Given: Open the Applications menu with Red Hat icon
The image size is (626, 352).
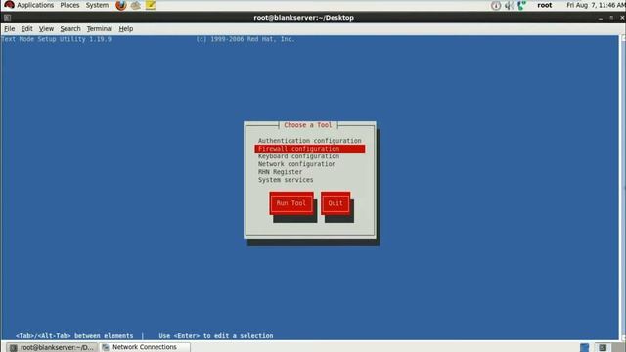Looking at the screenshot, I should tap(28, 5).
